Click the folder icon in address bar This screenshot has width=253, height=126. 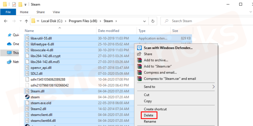(x=33, y=21)
